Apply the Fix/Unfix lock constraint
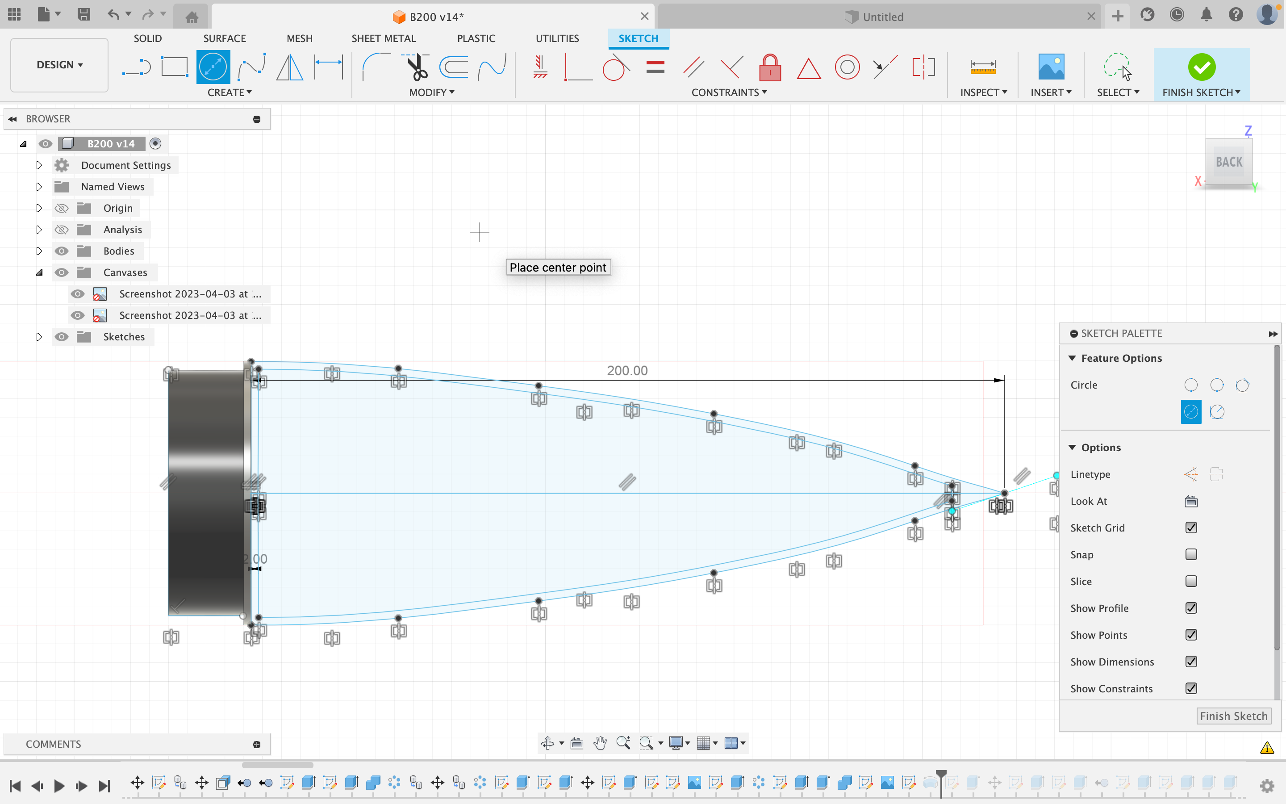Viewport: 1286px width, 804px height. click(769, 67)
